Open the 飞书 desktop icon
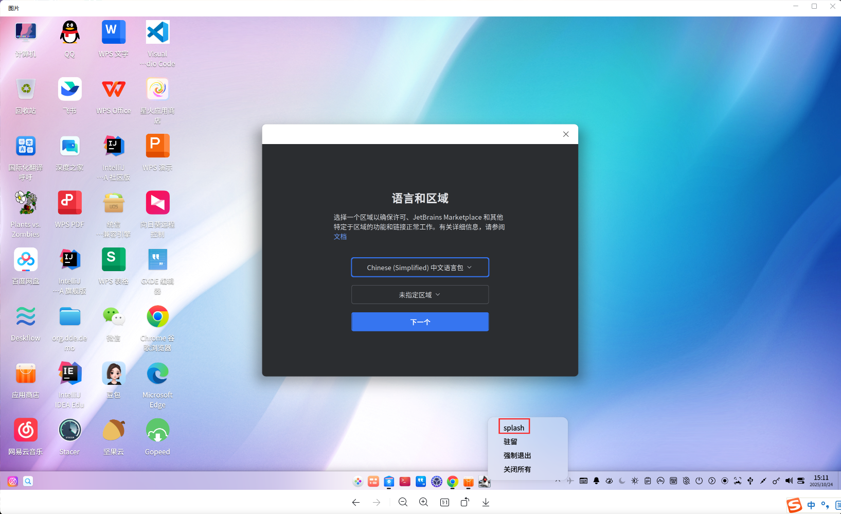Viewport: 841px width, 514px height. 69,90
